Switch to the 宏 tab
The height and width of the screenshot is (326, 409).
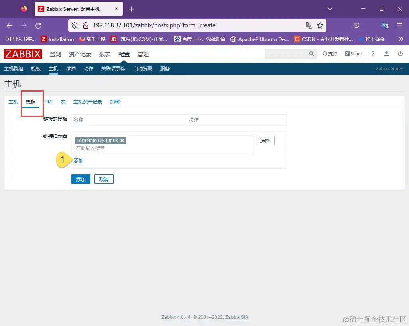point(63,102)
